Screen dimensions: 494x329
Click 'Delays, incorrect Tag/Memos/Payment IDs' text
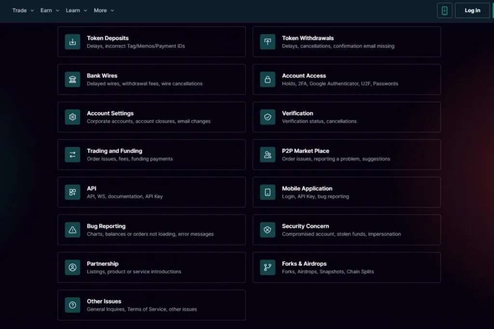tap(136, 46)
